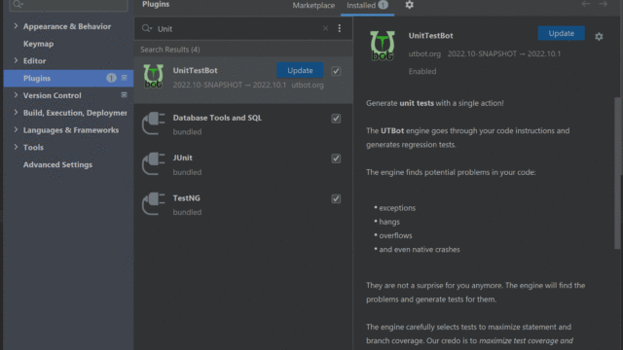Focus the settings search field in sidebar
Viewport: 623px width, 350px height.
pos(68,4)
